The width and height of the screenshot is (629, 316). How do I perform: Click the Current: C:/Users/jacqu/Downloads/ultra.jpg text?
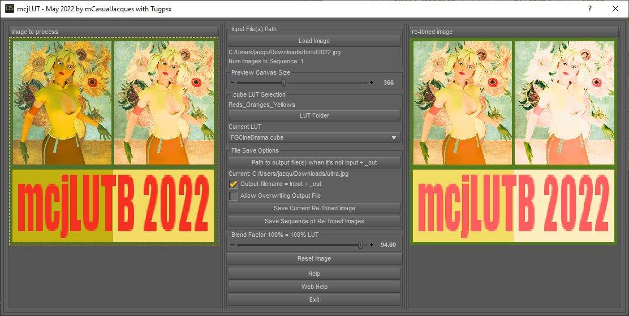(288, 174)
